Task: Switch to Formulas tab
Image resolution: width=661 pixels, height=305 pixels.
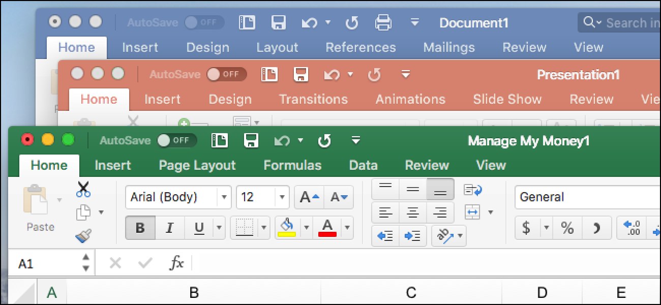Action: pos(292,165)
